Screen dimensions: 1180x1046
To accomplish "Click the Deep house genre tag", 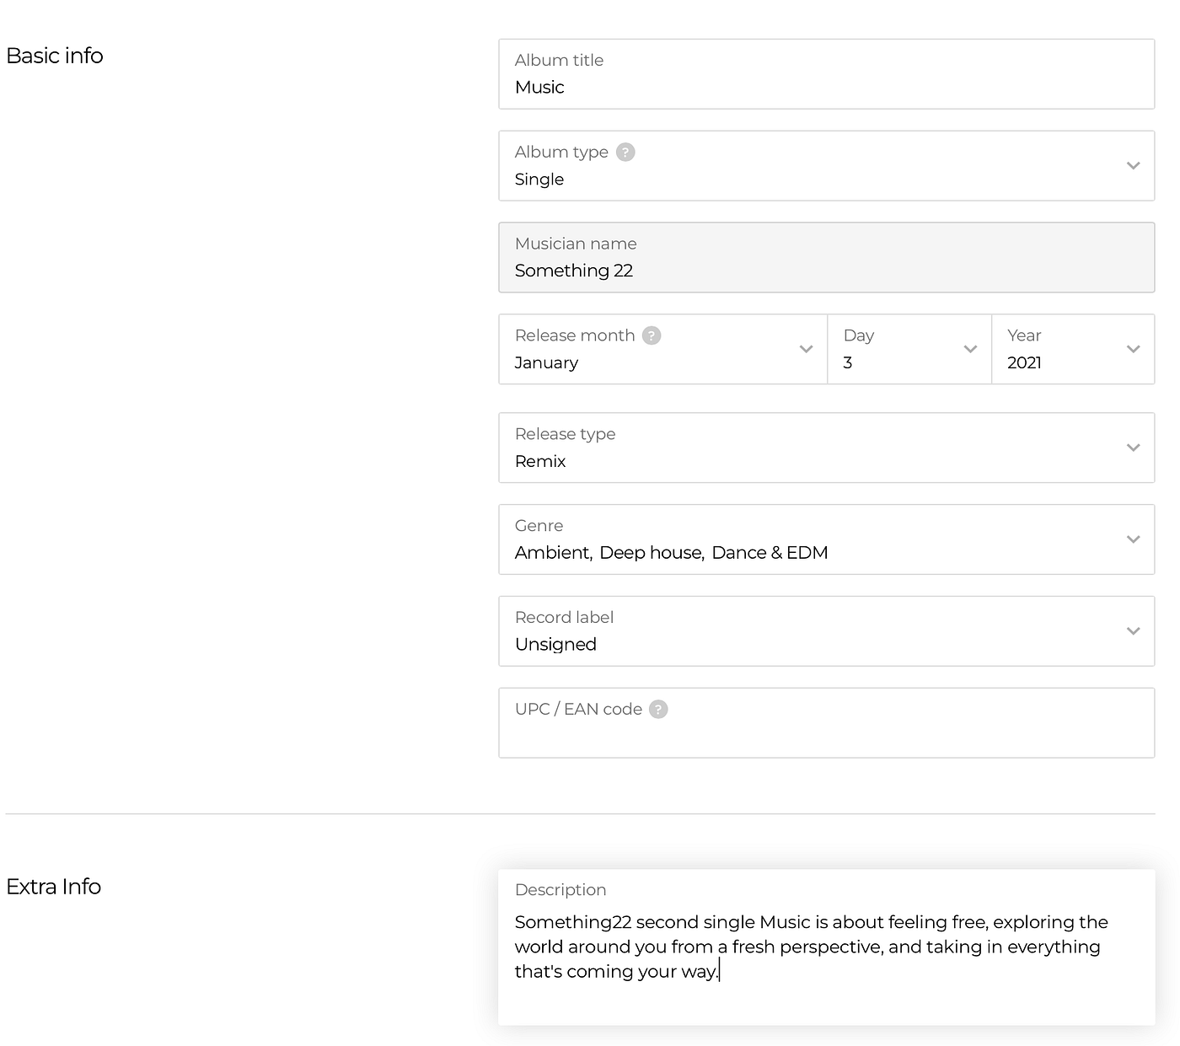I will click(x=651, y=553).
